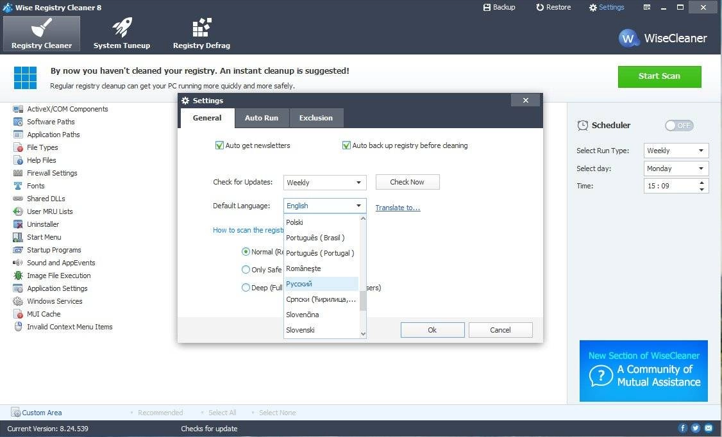Choose Português (Brasil) from language list
722x437 pixels.
pyautogui.click(x=321, y=238)
